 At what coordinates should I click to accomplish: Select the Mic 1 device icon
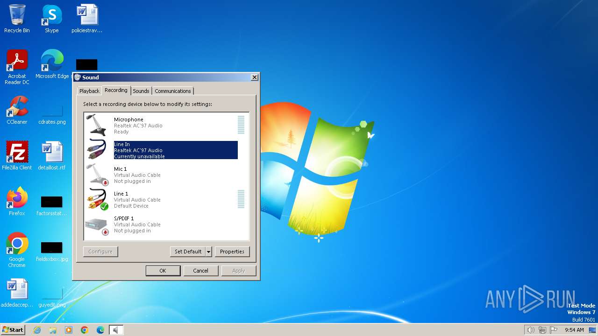pos(97,175)
